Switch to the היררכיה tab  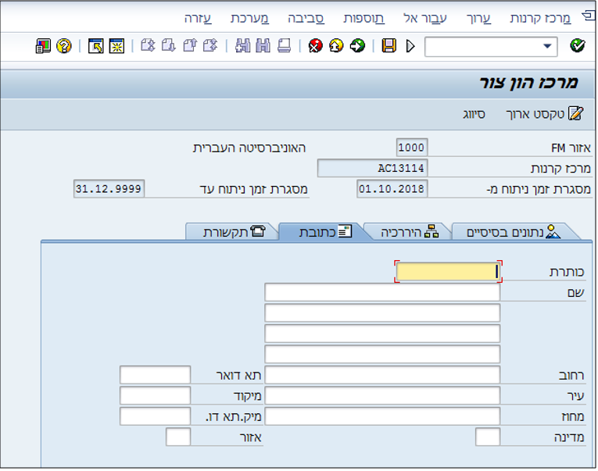[x=409, y=232]
